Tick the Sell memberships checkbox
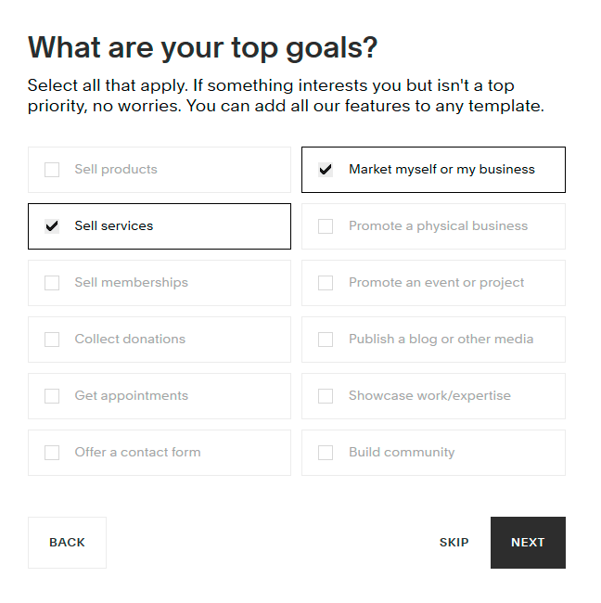Viewport: 601px width, 603px height. [52, 283]
